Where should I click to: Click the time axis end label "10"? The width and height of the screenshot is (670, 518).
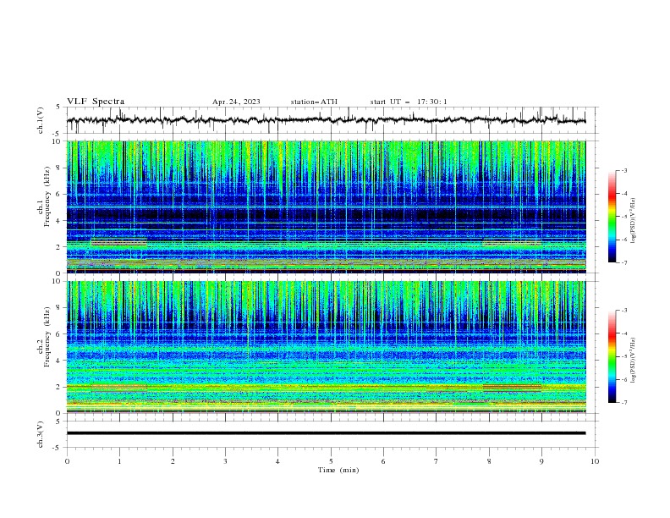point(595,461)
